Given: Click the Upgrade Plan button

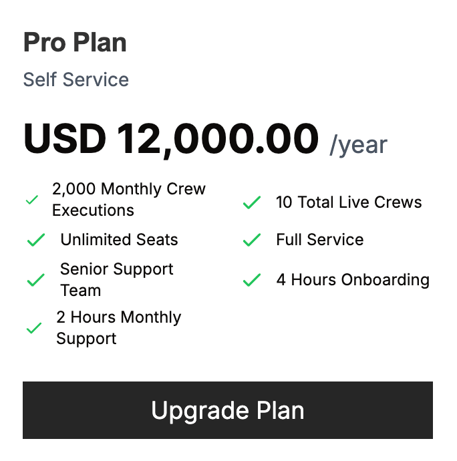Looking at the screenshot, I should coord(227,410).
